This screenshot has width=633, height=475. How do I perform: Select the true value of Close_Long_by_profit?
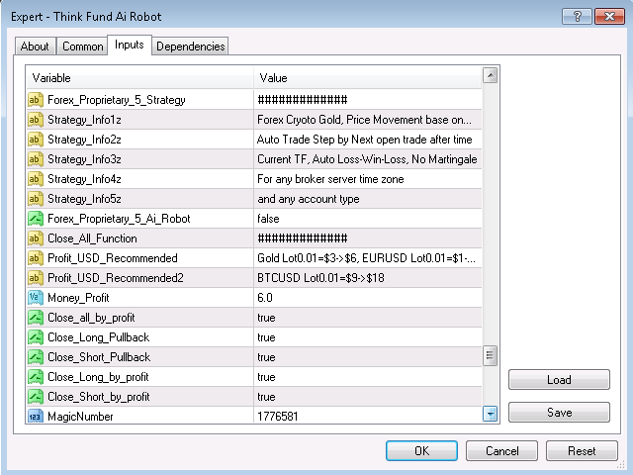point(266,377)
